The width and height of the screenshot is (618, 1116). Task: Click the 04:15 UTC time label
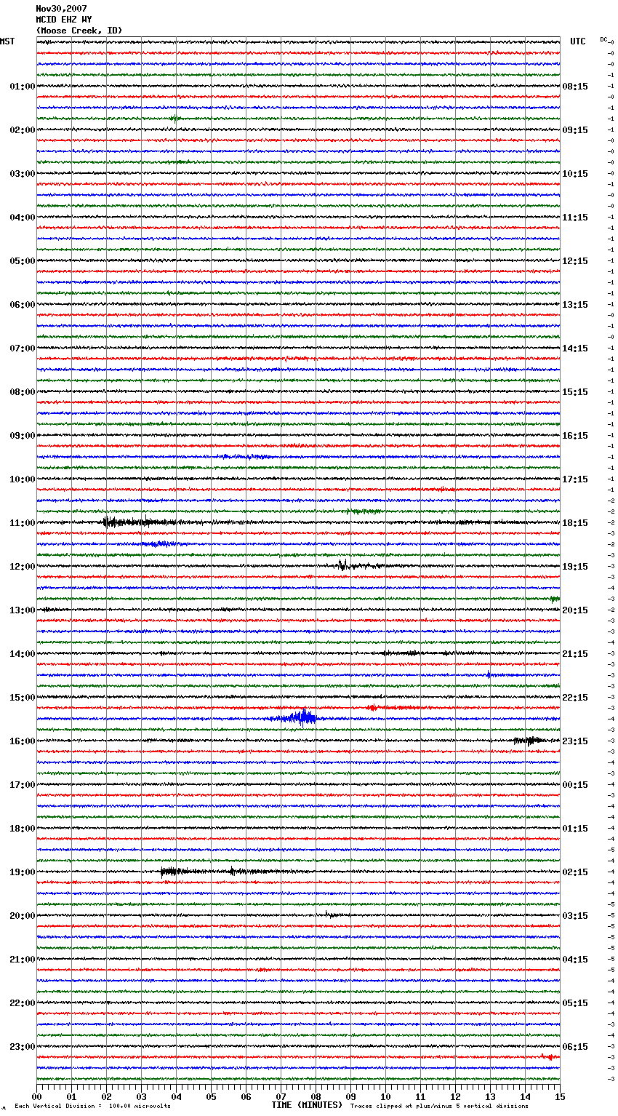click(575, 960)
